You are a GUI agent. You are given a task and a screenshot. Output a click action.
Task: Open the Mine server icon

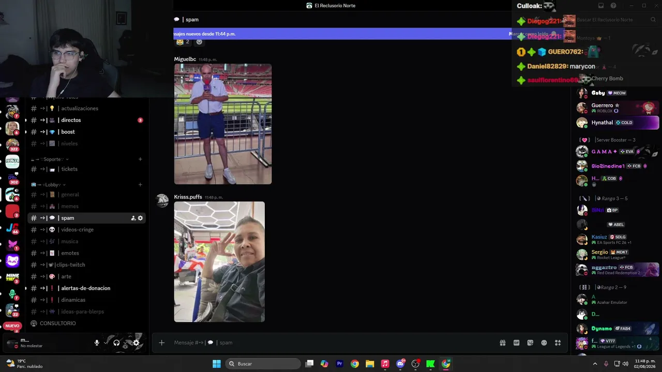pyautogui.click(x=12, y=277)
